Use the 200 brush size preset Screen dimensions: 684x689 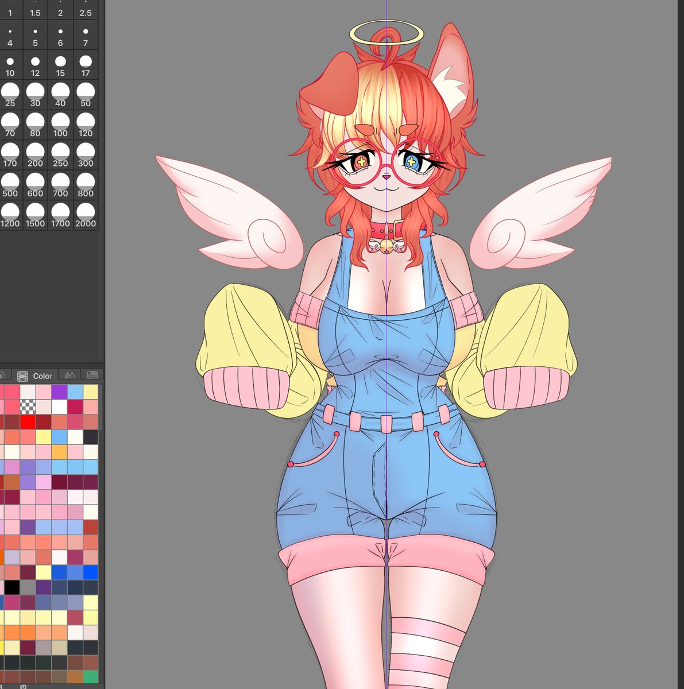point(35,154)
